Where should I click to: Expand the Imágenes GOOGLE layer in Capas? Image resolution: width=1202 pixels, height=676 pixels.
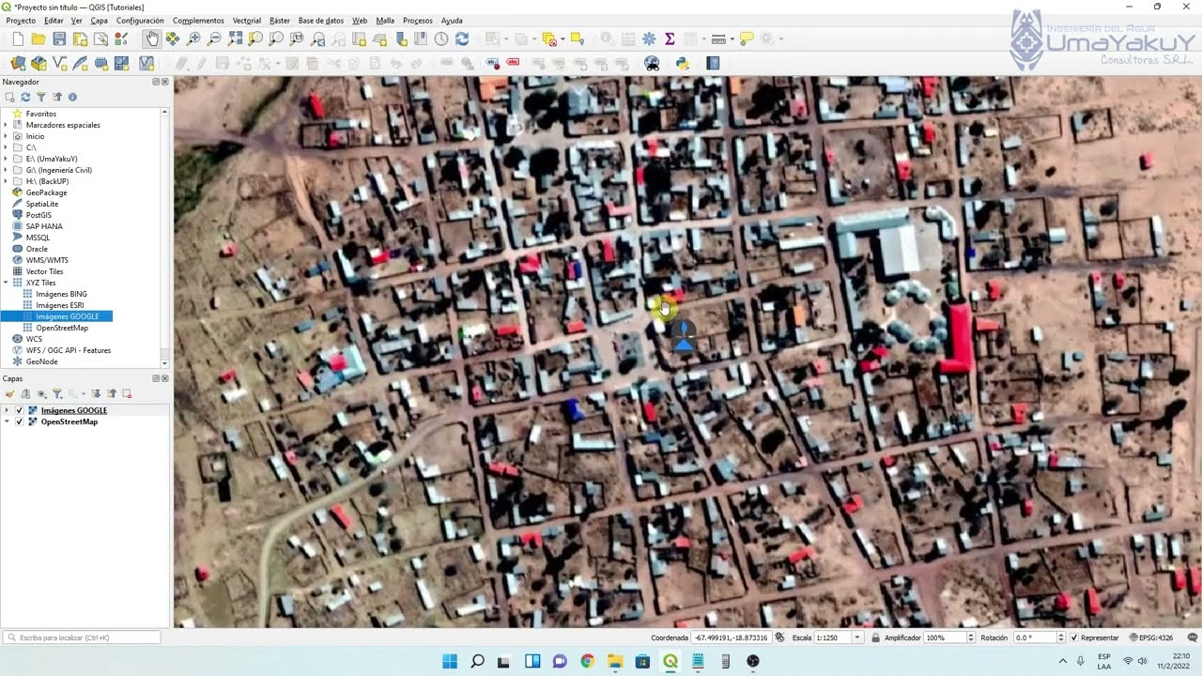coord(7,410)
